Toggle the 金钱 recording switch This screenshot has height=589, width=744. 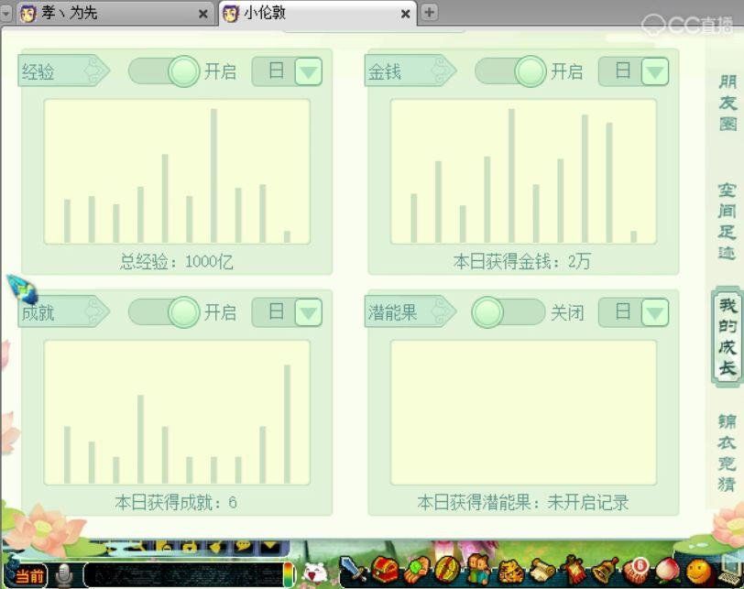(510, 71)
